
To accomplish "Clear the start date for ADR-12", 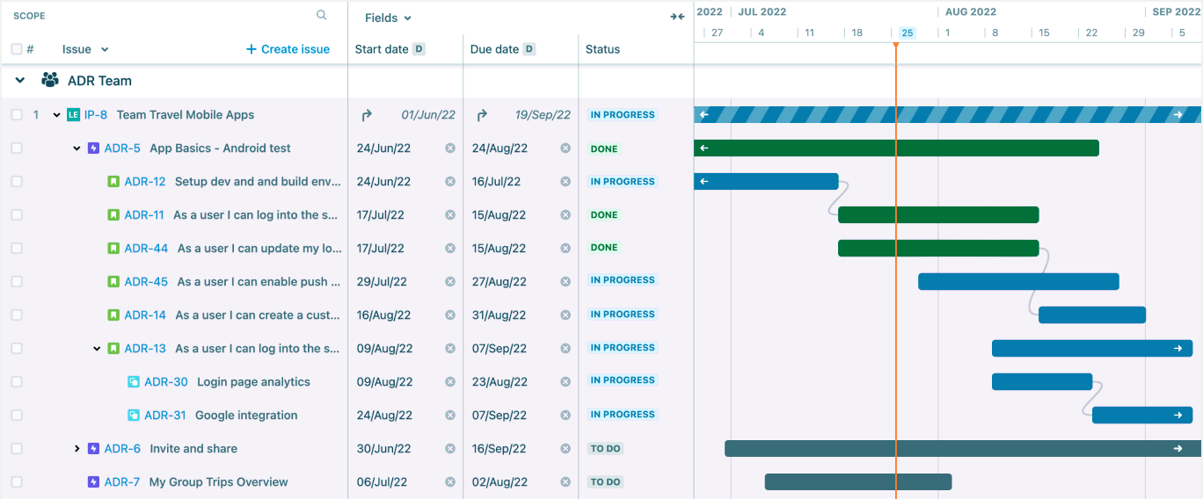I will point(450,182).
